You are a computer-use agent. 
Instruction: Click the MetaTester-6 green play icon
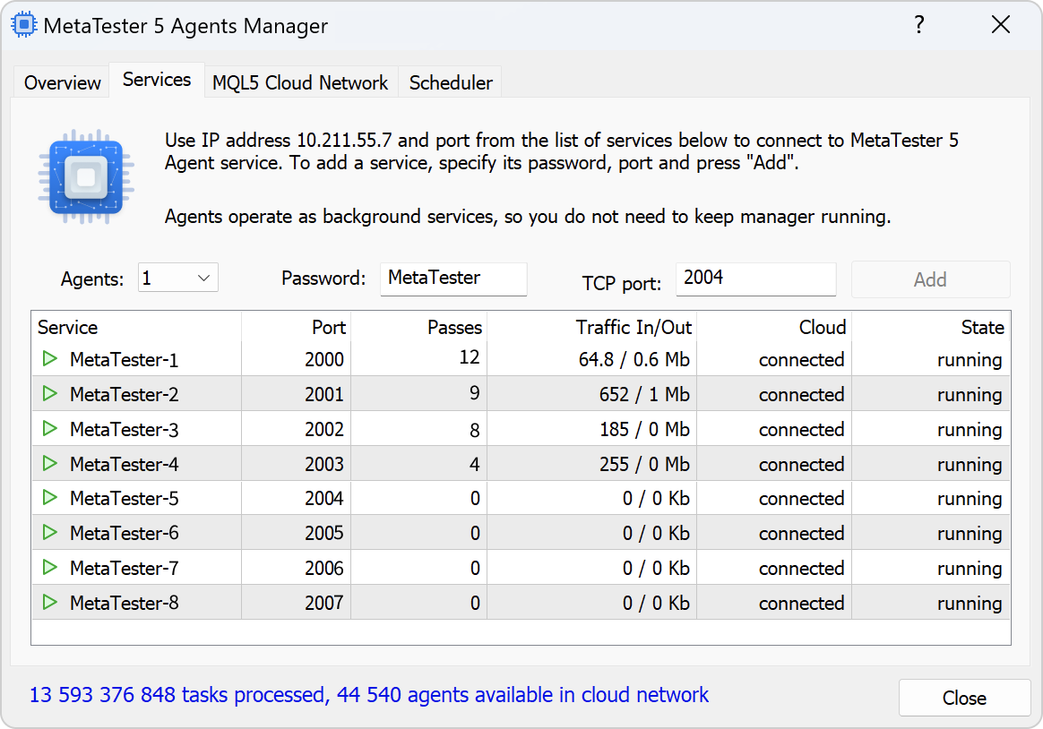[x=50, y=532]
